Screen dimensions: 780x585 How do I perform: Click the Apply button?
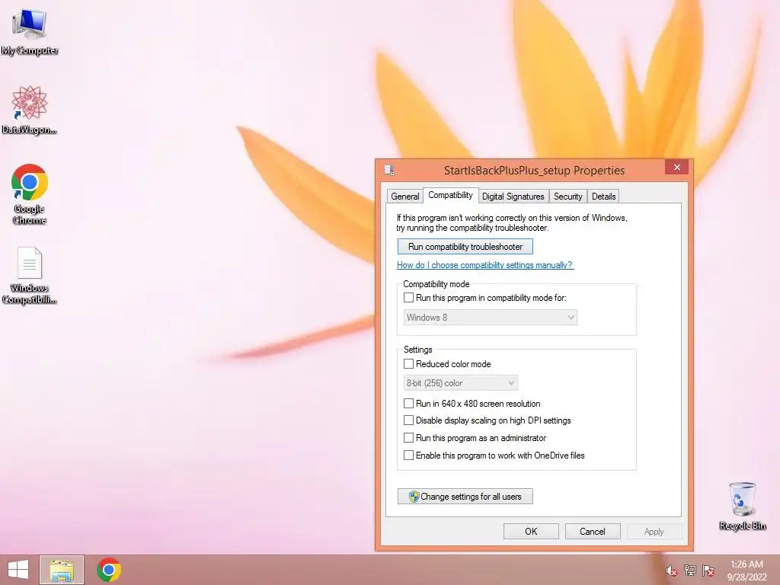(x=654, y=531)
